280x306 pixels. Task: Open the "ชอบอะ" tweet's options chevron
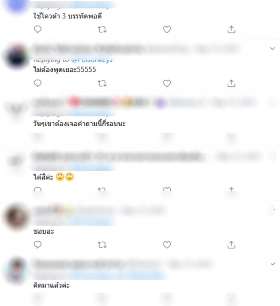tap(273, 210)
